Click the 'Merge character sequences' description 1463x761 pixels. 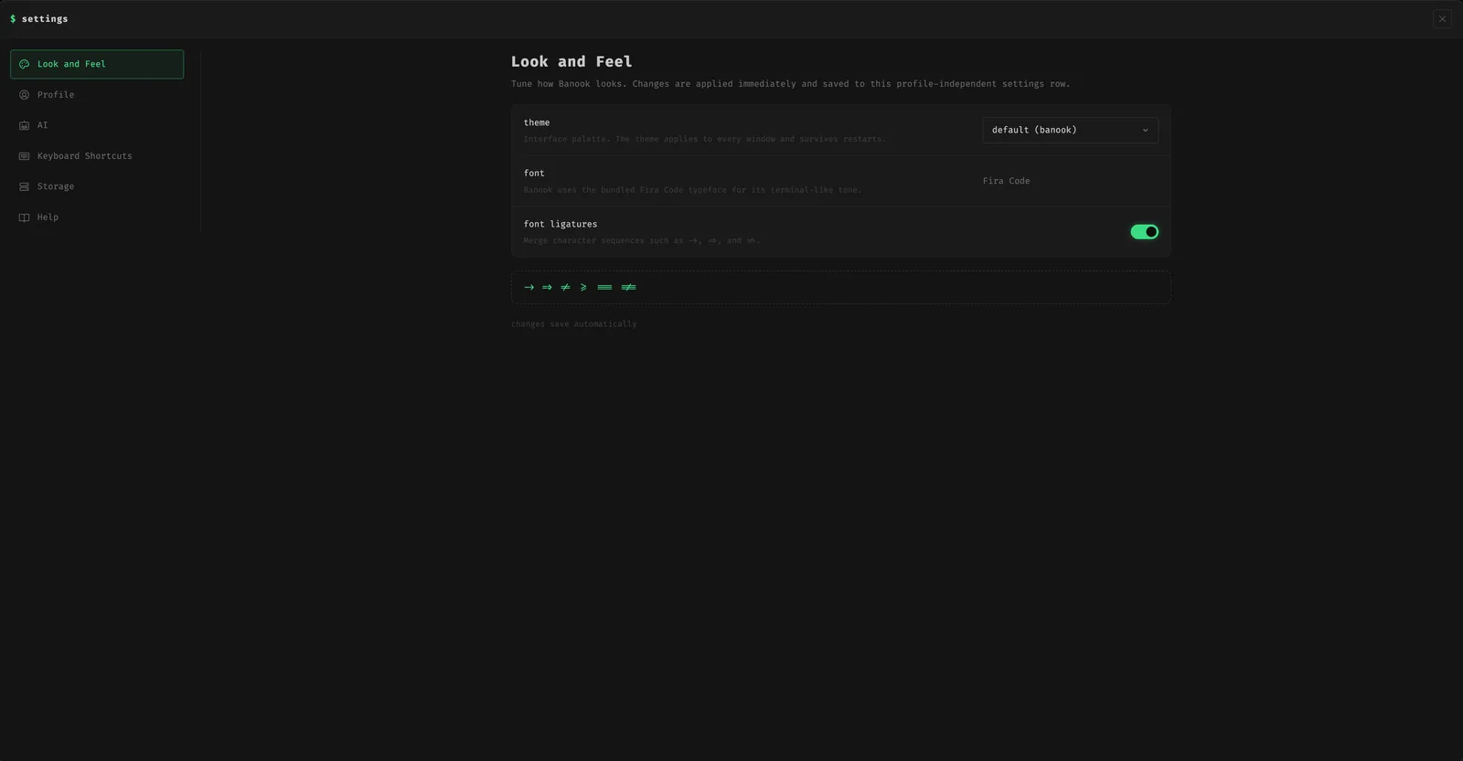coord(641,241)
